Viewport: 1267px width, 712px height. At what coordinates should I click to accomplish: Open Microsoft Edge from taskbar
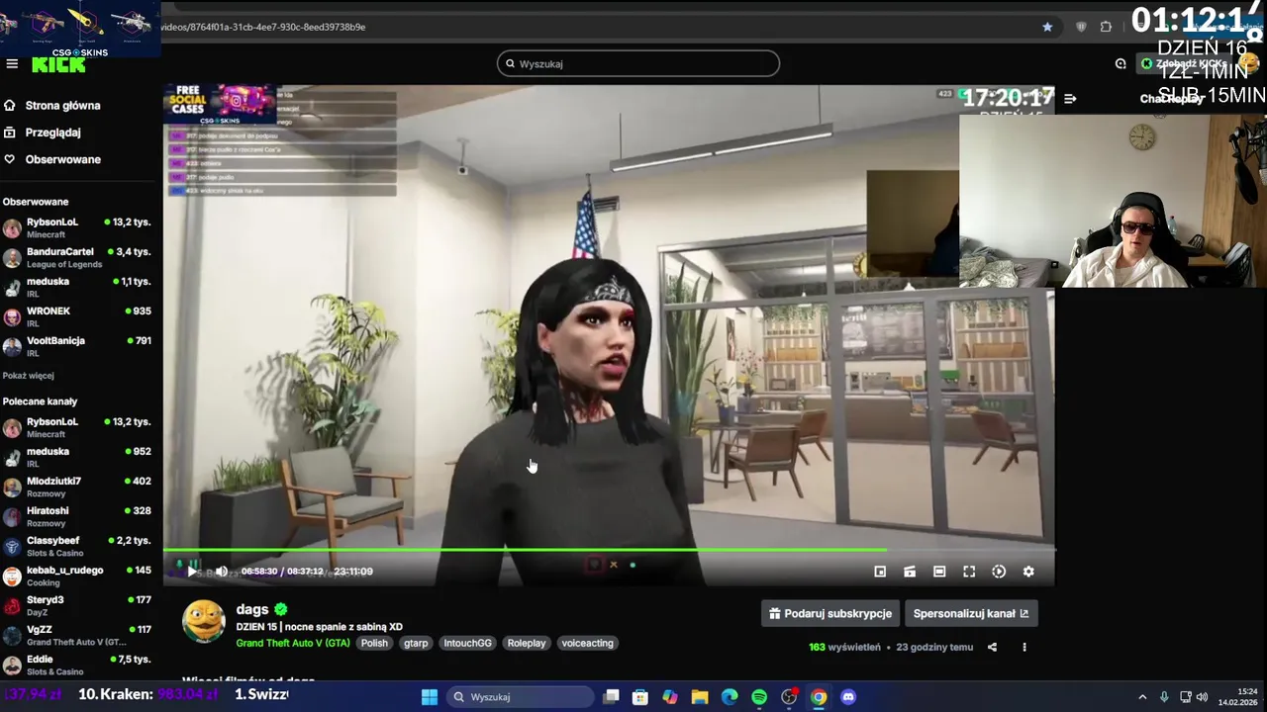[730, 697]
